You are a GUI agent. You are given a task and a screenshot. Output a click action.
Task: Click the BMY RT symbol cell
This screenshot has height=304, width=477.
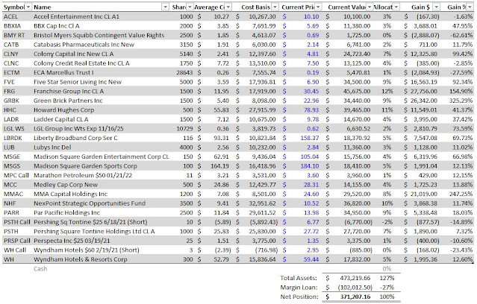coord(14,35)
